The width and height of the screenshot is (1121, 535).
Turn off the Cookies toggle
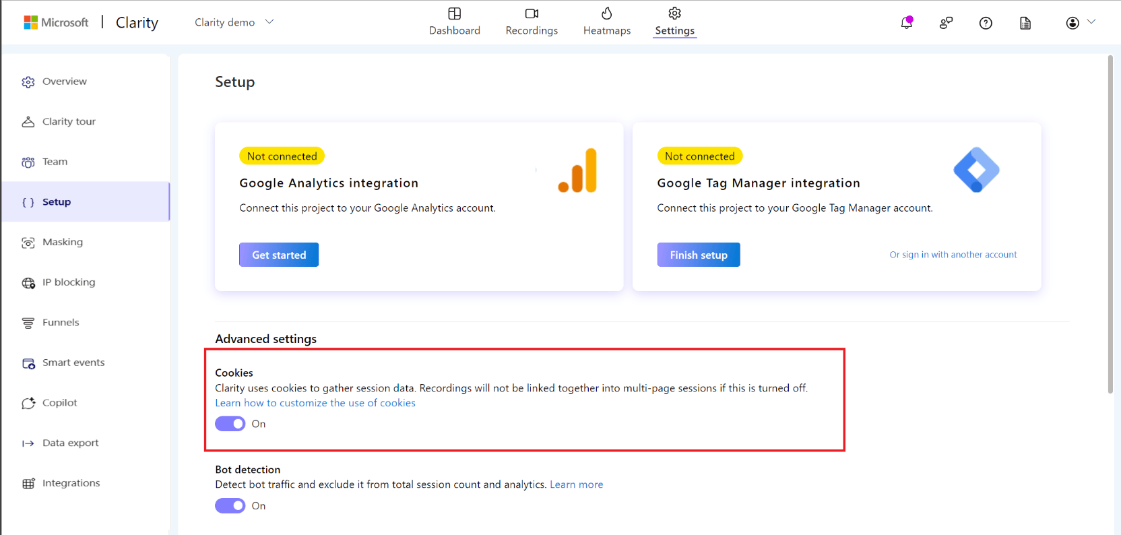click(x=230, y=424)
